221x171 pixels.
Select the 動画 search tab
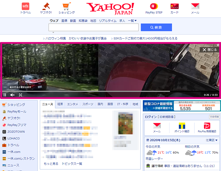[x=73, y=21]
